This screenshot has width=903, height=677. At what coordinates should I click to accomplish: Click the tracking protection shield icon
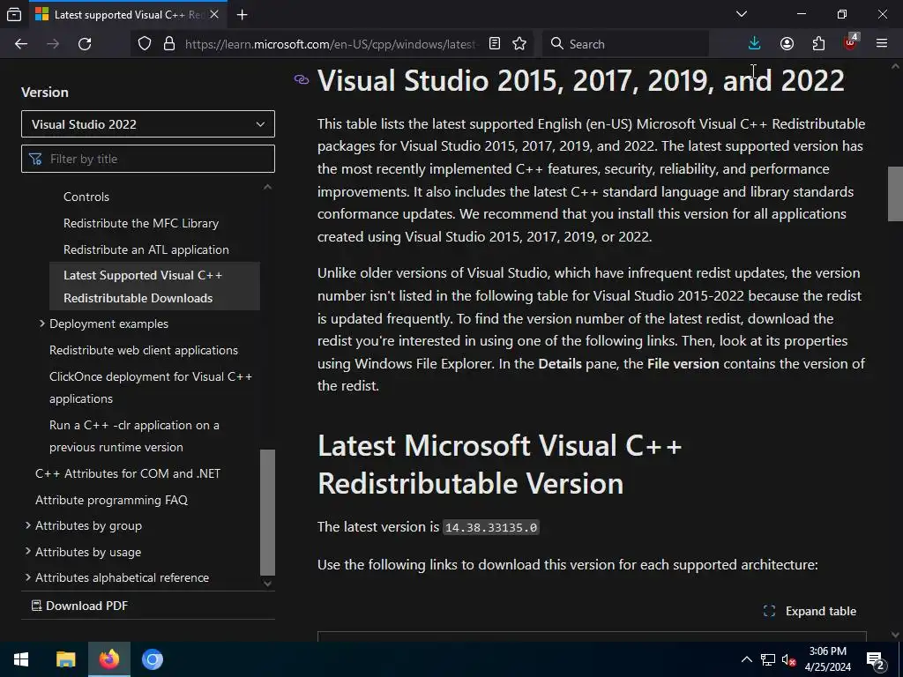pos(145,44)
